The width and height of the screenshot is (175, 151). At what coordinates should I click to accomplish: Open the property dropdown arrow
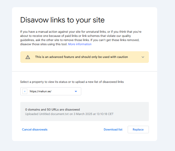76,91
